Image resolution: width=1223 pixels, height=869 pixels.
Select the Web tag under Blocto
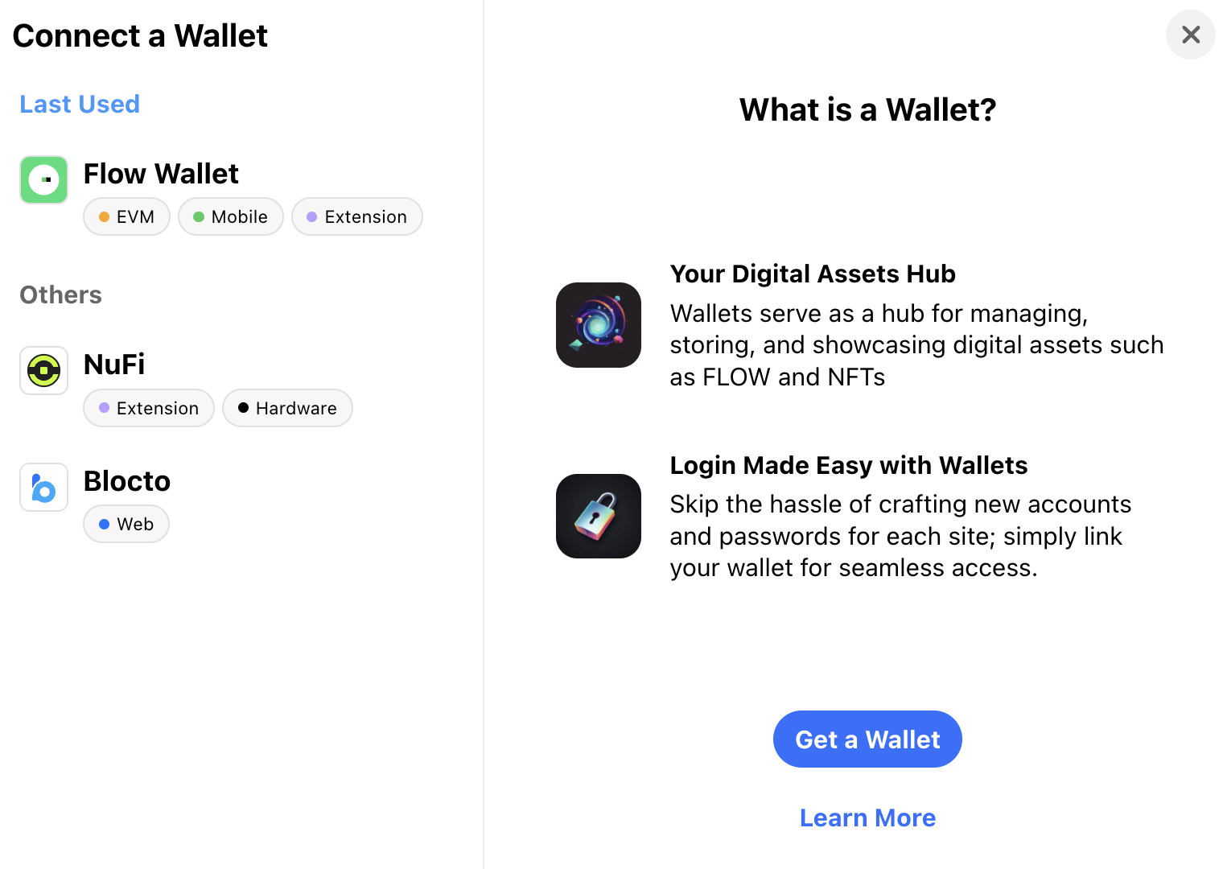click(x=126, y=524)
